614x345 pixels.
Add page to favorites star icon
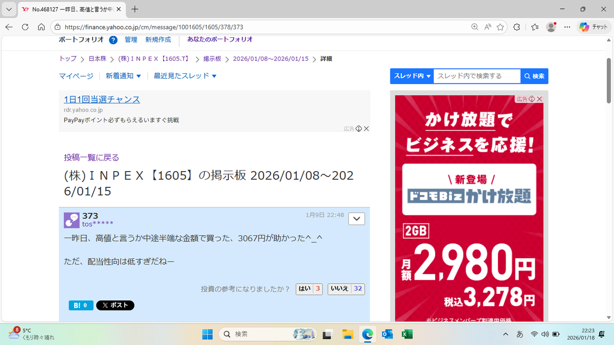point(500,27)
